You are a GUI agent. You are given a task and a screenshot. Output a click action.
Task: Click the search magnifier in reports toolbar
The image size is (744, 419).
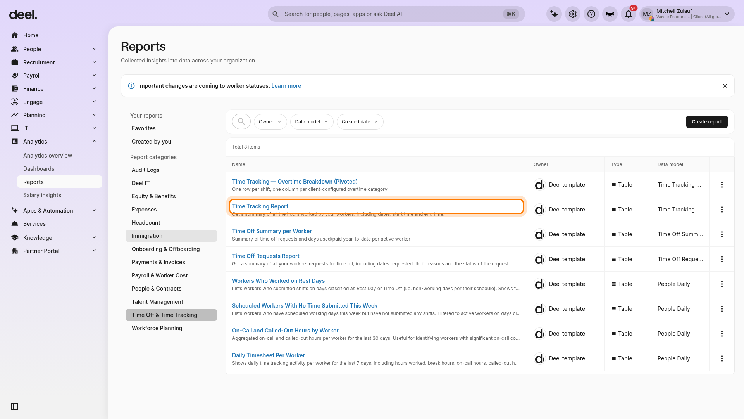tap(241, 122)
